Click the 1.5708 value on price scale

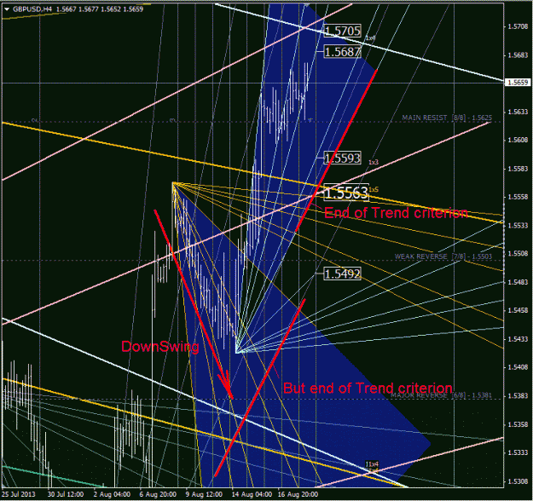click(x=518, y=26)
